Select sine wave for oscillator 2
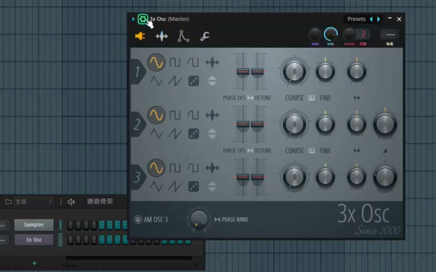The height and width of the screenshot is (272, 436). 156,115
